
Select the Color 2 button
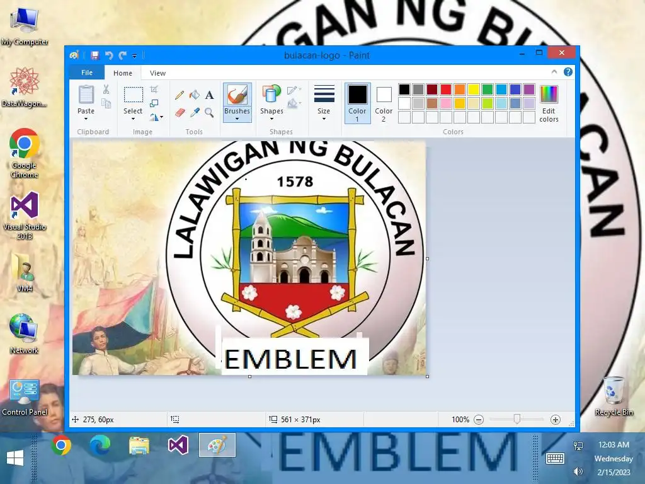point(384,103)
